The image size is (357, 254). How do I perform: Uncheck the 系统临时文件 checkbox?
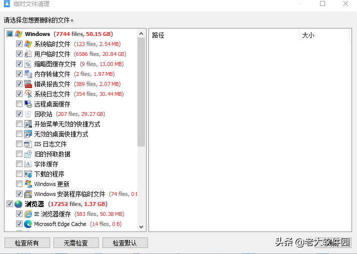pos(19,44)
